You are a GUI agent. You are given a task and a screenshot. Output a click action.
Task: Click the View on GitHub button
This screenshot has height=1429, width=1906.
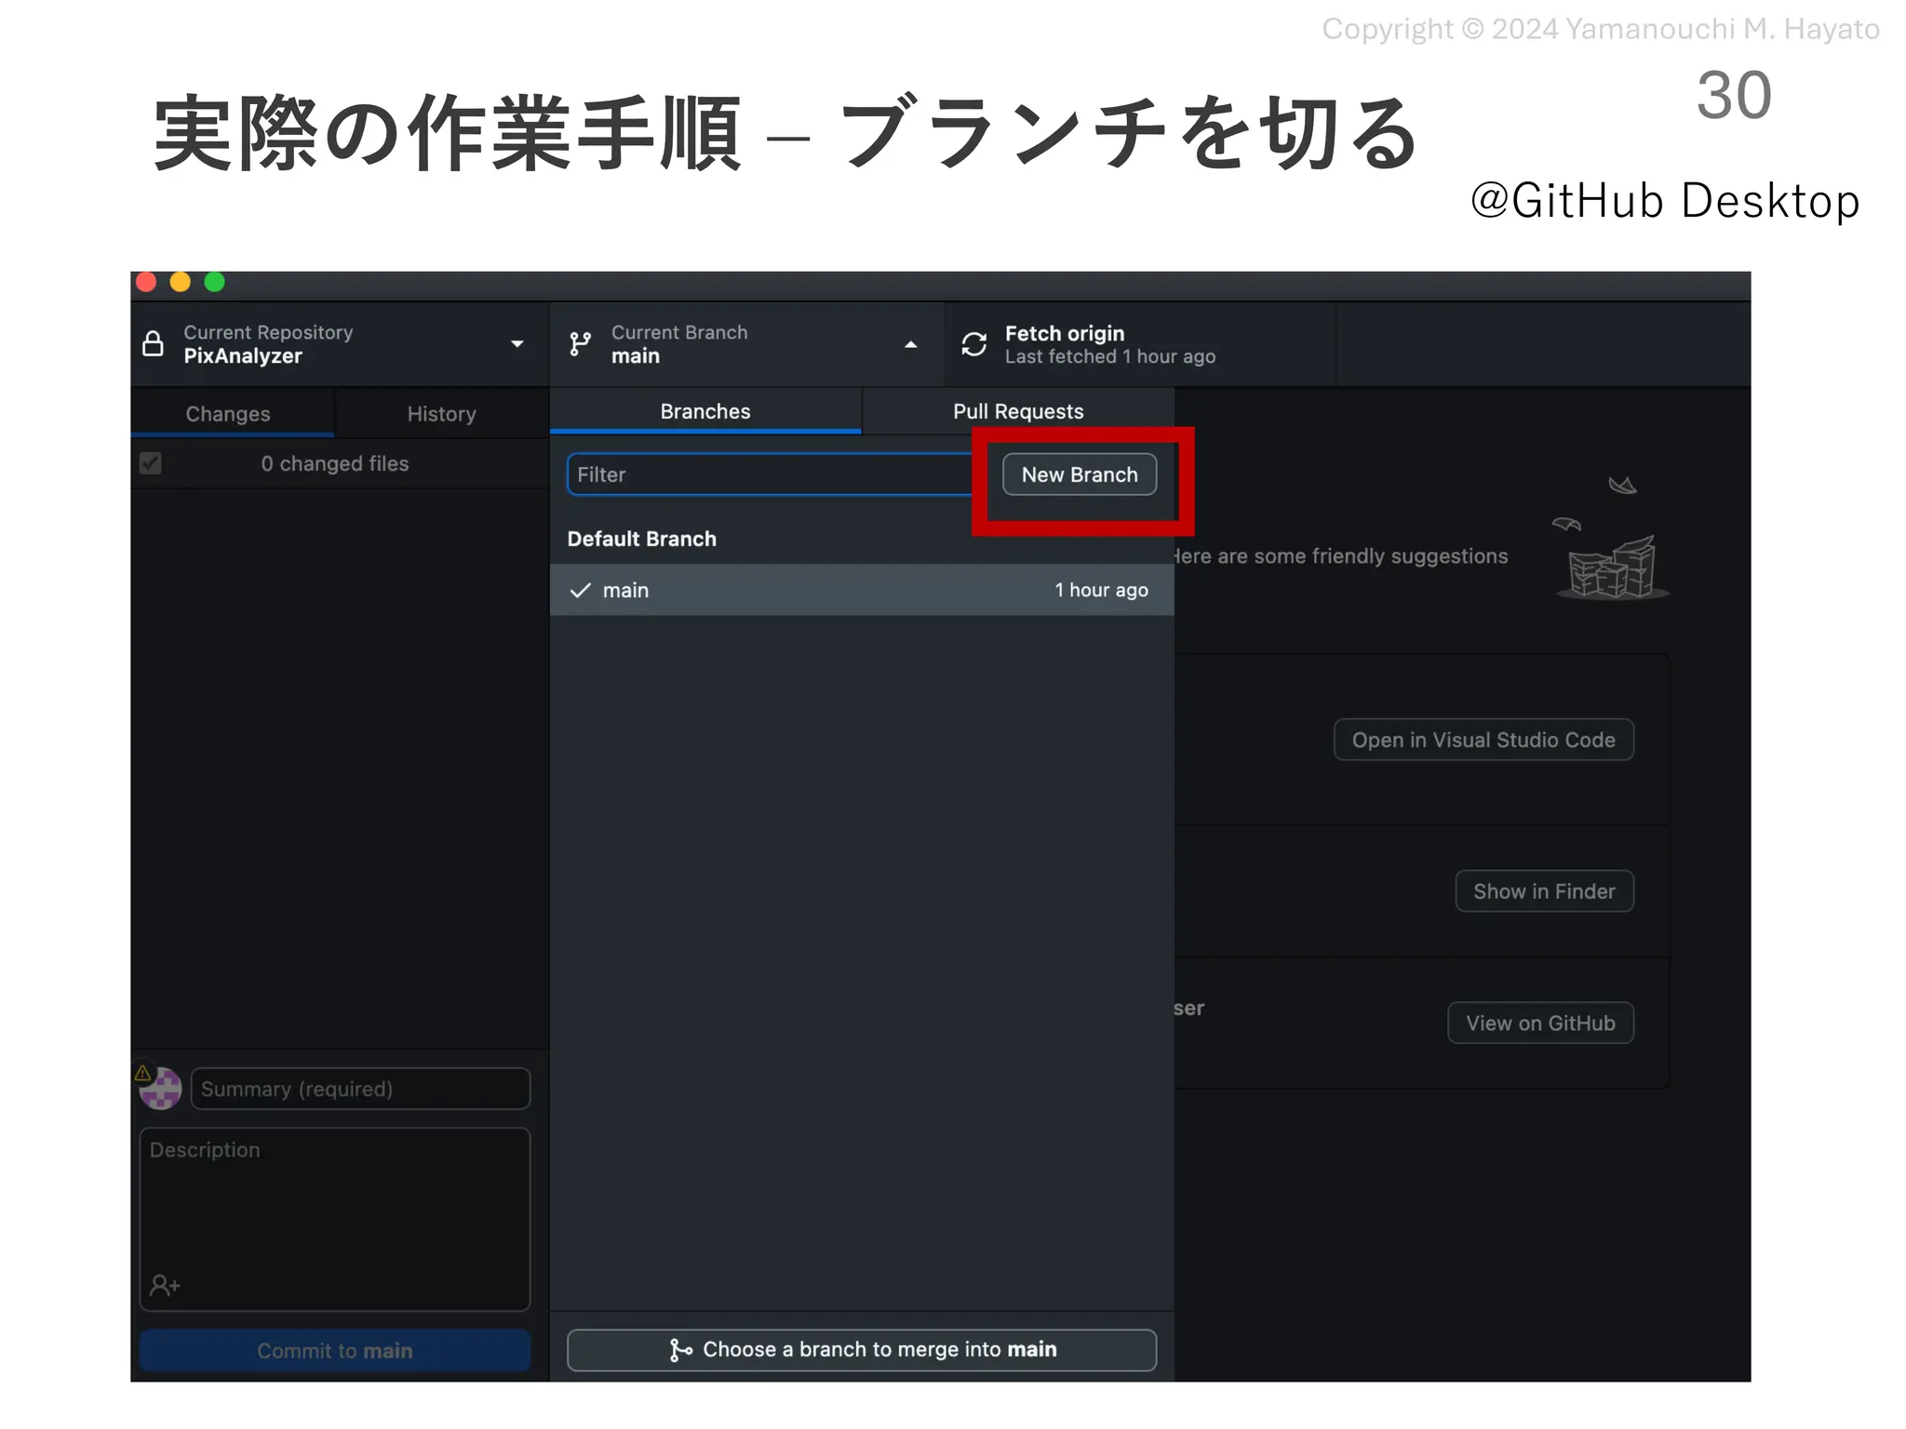(1540, 1023)
